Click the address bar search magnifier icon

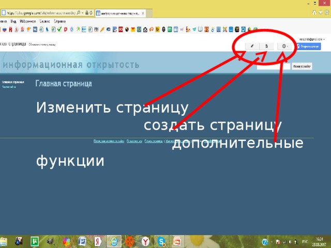tap(79, 13)
